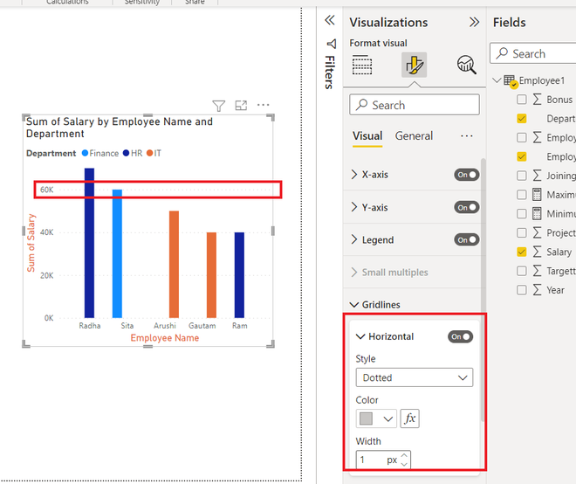Collapse the Employee1 table tree

coord(497,80)
